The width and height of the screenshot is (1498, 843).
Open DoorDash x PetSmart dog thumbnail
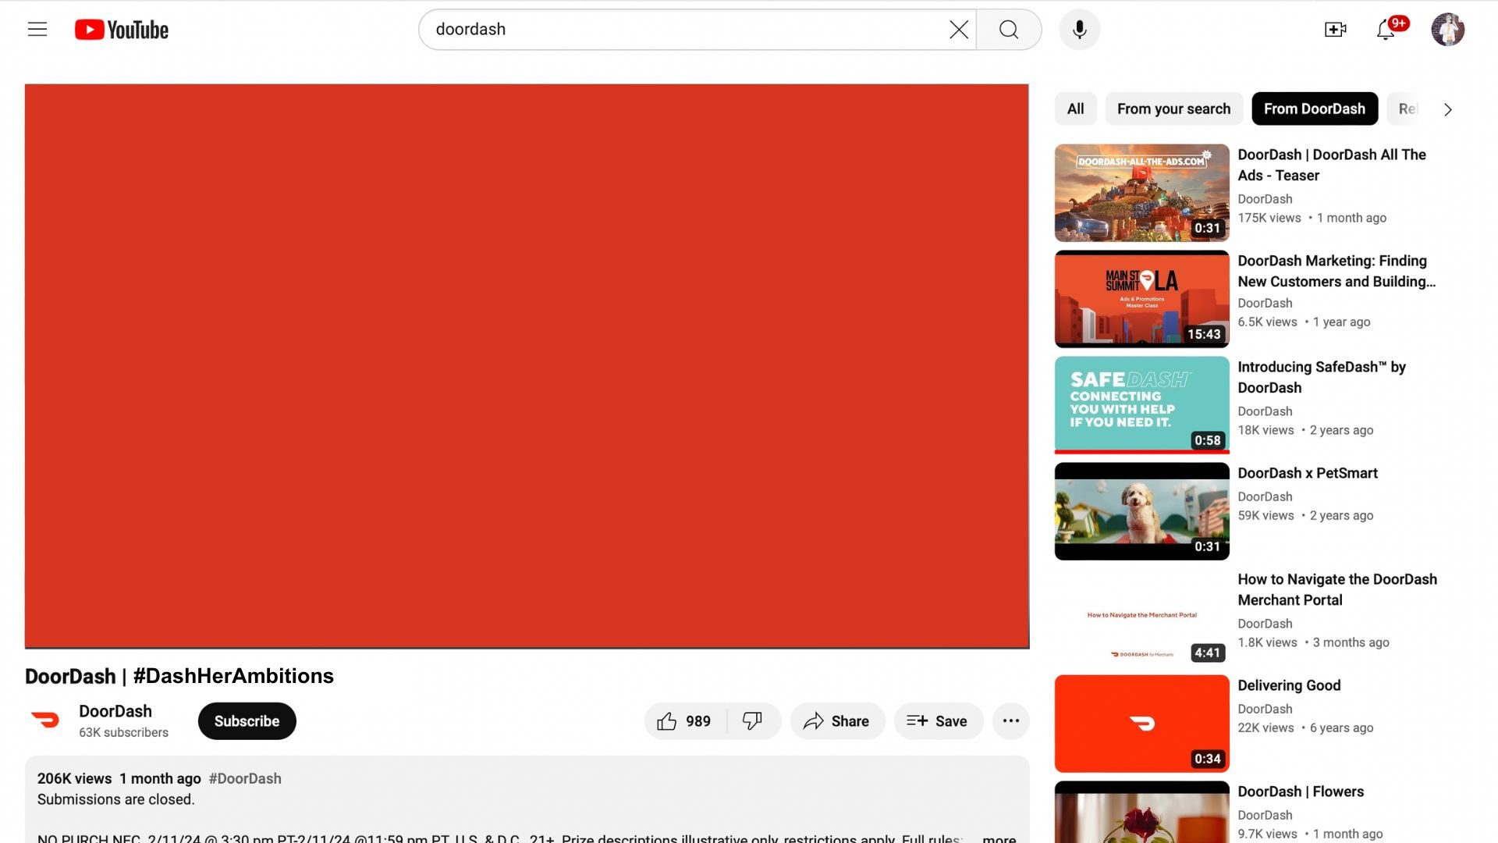click(x=1142, y=511)
